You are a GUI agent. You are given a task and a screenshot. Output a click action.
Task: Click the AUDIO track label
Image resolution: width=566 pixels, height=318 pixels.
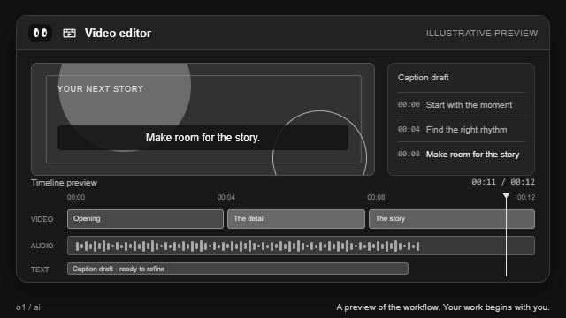coord(42,246)
